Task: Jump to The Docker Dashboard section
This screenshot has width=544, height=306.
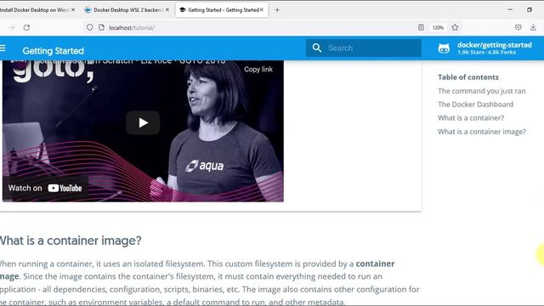Action: tap(475, 105)
